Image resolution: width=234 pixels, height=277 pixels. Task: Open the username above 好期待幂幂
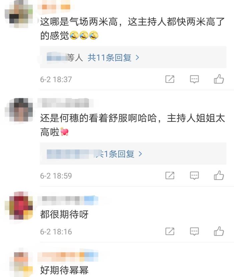click(x=68, y=257)
